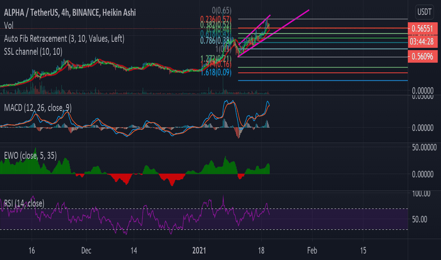Click the ALPHA / TetherUS chart title

coord(70,13)
